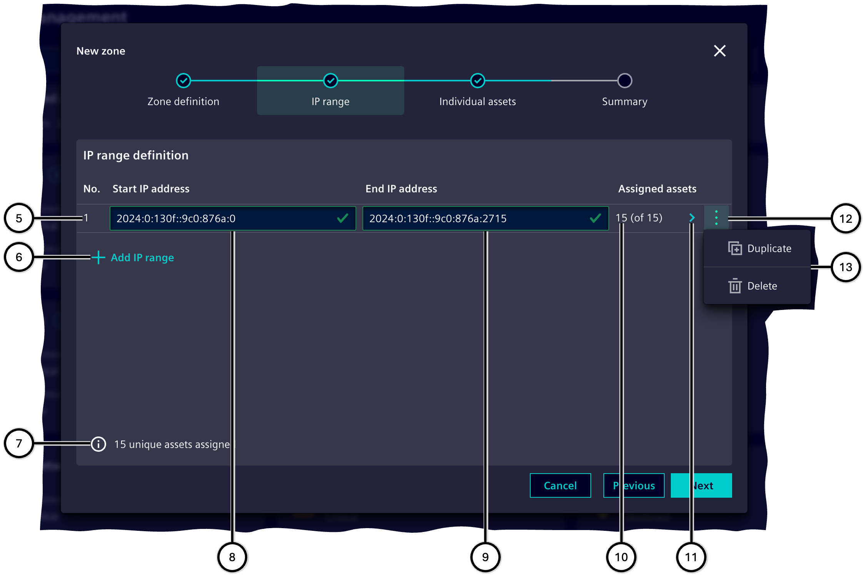Jump to the Summary step
863x575 pixels.
[x=624, y=91]
